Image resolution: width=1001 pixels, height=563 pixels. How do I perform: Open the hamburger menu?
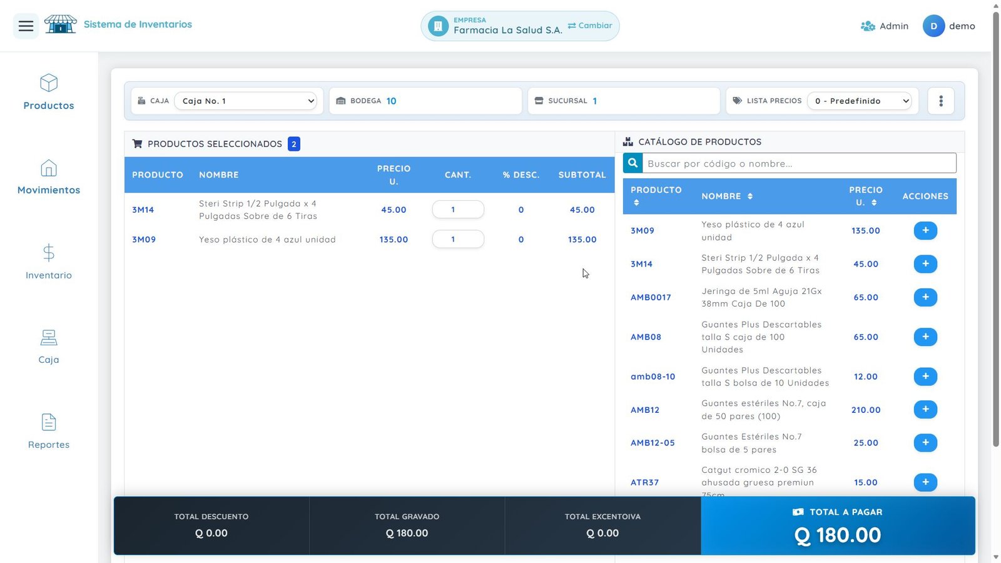click(26, 26)
